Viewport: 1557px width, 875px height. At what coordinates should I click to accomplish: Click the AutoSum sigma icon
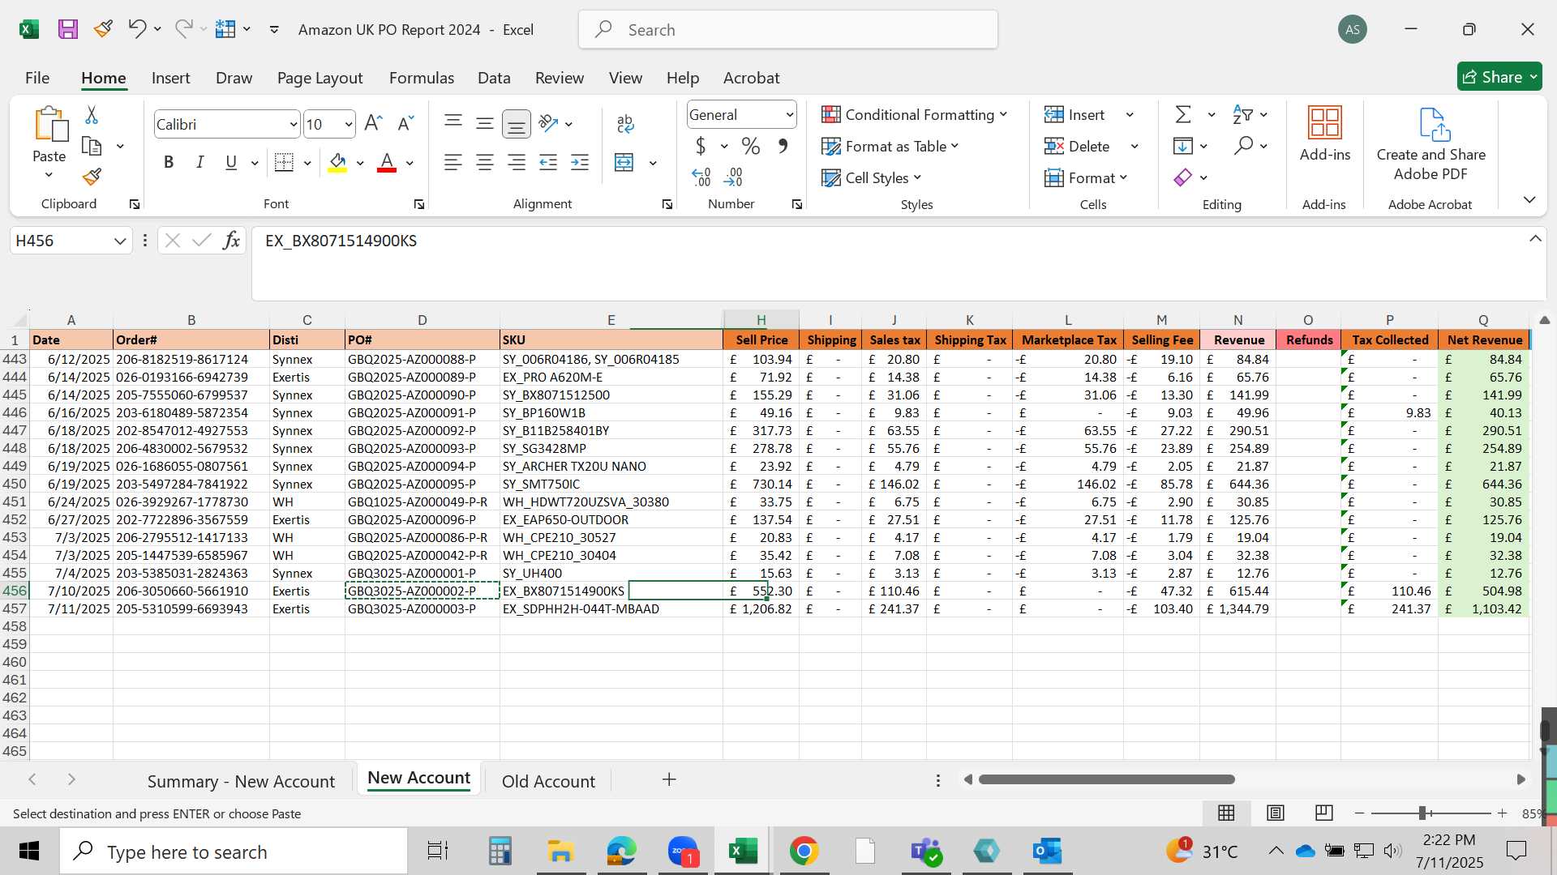coord(1183,115)
